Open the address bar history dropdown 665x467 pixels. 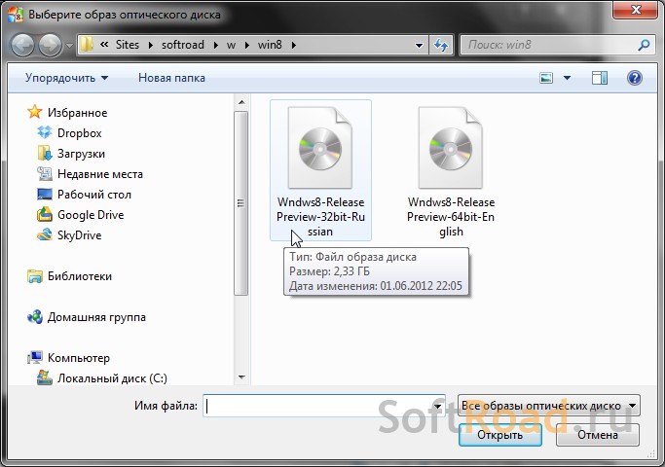[419, 45]
